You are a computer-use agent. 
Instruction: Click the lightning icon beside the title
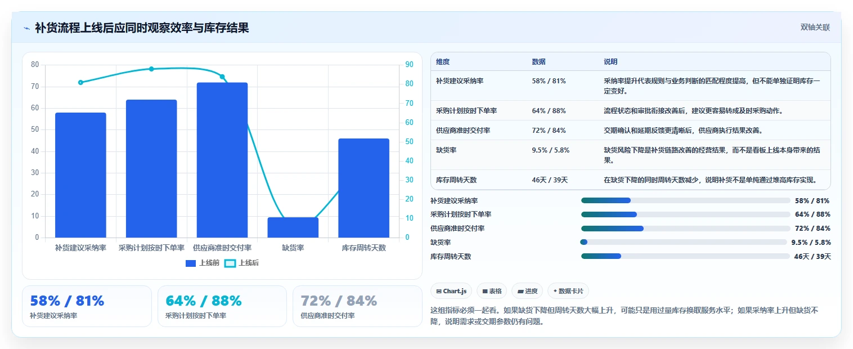(26, 28)
